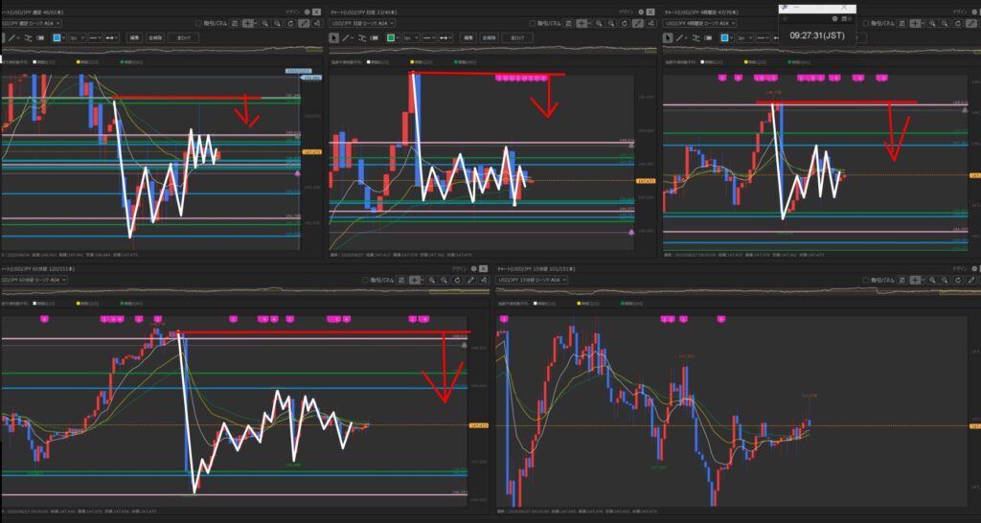Open line thickness dropdown in daily chart
The height and width of the screenshot is (523, 981).
pyautogui.click(x=410, y=37)
